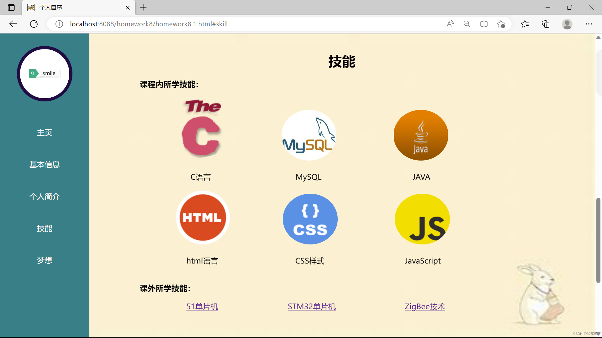The image size is (602, 338).
Task: Click the browser back arrow
Action: [x=13, y=24]
